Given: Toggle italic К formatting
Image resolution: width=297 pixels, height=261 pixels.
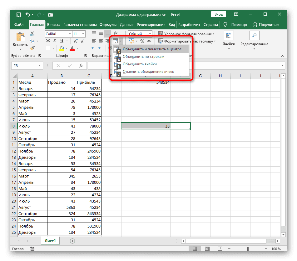Looking at the screenshot, I should (55, 41).
